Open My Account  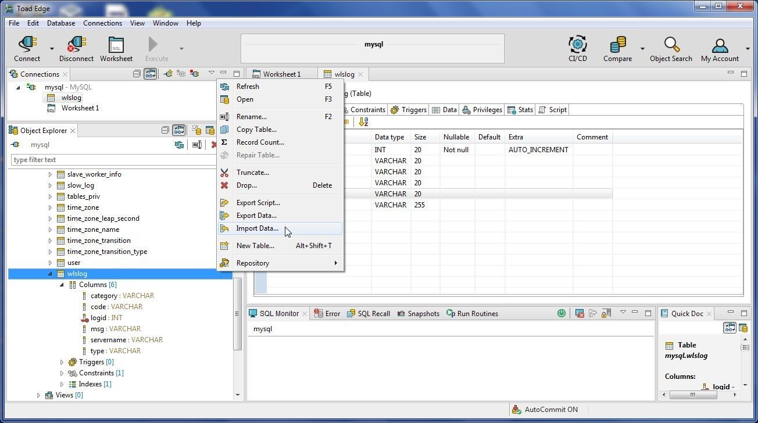720,49
